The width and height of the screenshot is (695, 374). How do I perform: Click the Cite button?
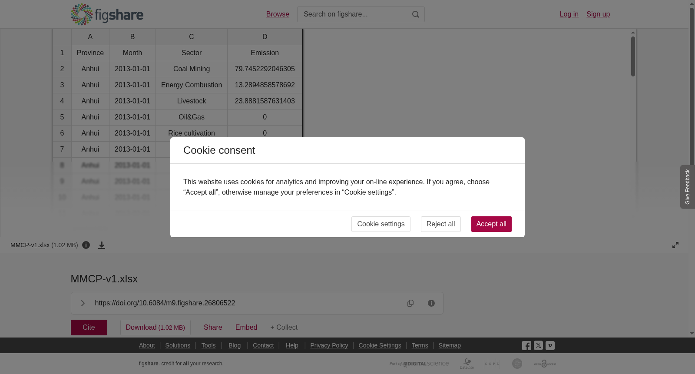click(89, 328)
